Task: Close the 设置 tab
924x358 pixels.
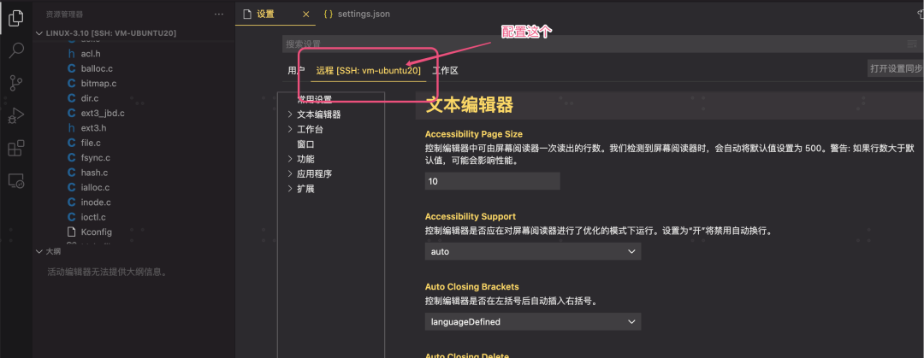Action: coord(305,15)
